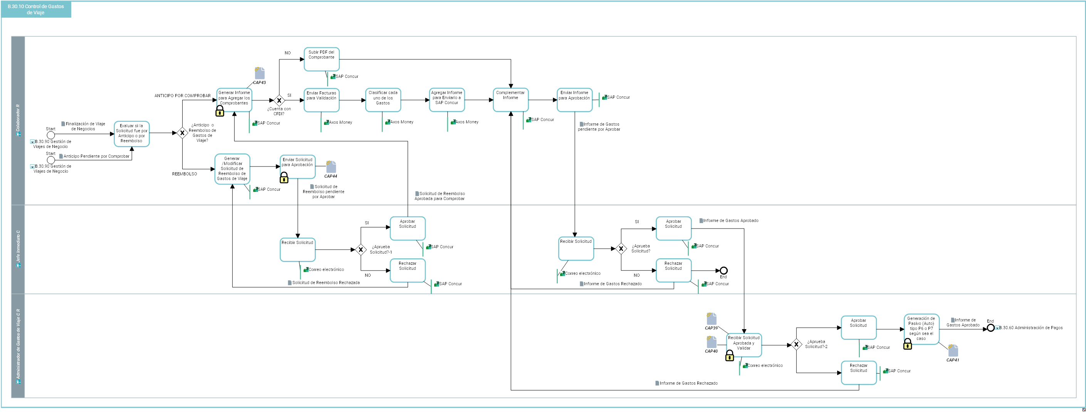Select Generar/Modificar Solicitud de Reembolso task
This screenshot has height=412, width=1086.
232,169
